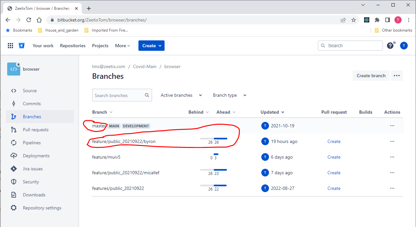The height and width of the screenshot is (227, 416).
Task: Click the Create branch button
Action: (x=371, y=75)
